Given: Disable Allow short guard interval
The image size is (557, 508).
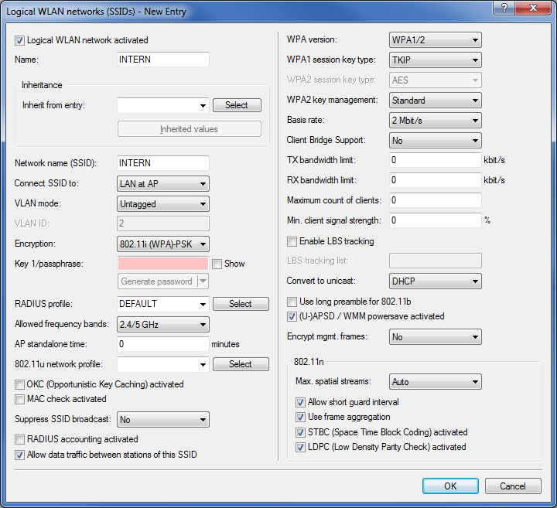Looking at the screenshot, I should coord(301,402).
